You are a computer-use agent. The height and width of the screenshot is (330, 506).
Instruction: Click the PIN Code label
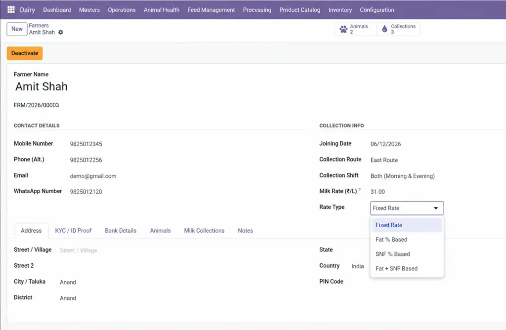[331, 282]
